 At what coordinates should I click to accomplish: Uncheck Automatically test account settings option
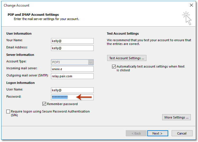(114, 66)
